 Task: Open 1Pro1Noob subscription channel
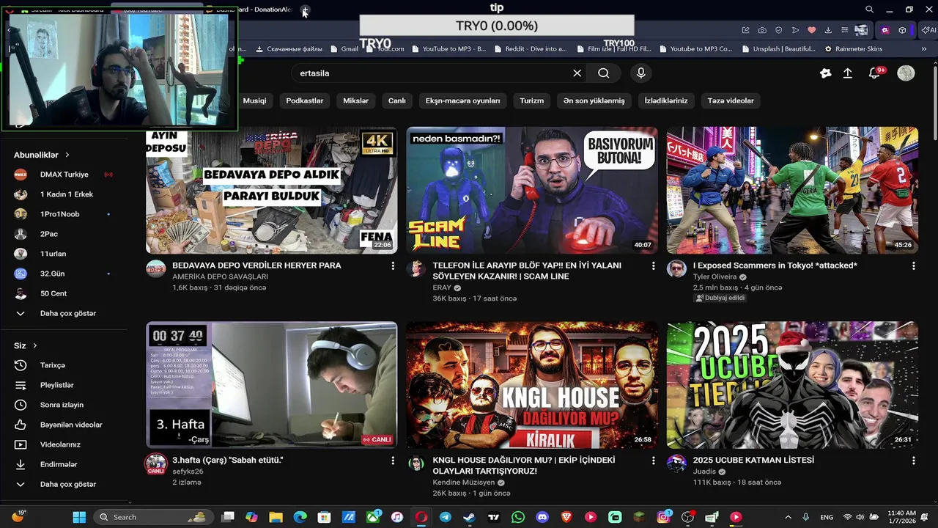click(59, 214)
